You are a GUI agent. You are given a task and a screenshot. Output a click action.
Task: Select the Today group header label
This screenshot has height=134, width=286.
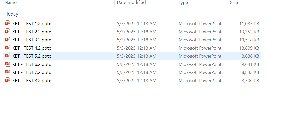pyautogui.click(x=12, y=14)
